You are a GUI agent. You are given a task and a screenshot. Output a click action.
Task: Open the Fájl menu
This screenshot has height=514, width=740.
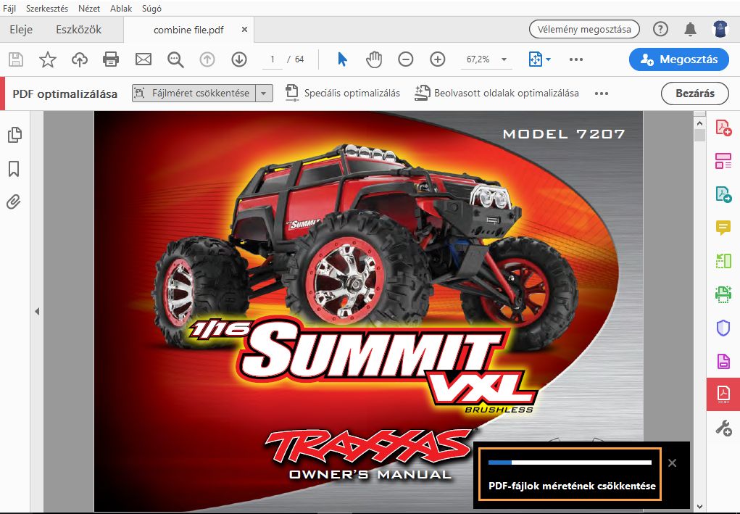click(x=9, y=9)
